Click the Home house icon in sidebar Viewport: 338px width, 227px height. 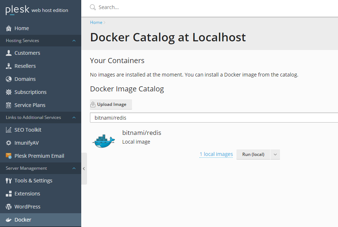pyautogui.click(x=9, y=28)
